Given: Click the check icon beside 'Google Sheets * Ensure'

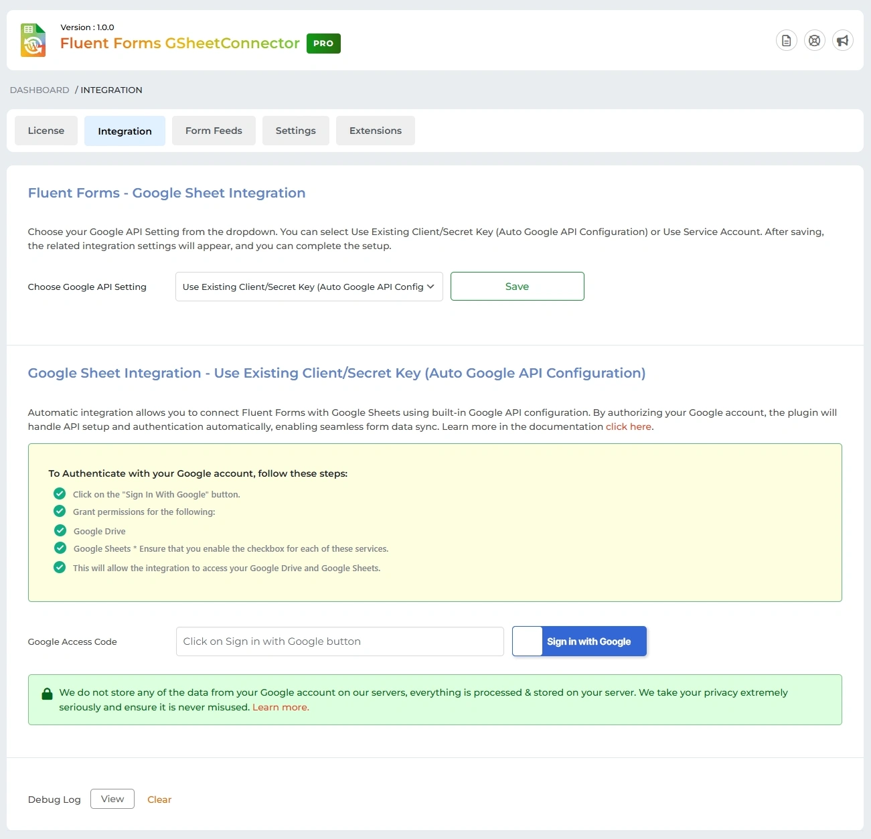Looking at the screenshot, I should coord(60,548).
